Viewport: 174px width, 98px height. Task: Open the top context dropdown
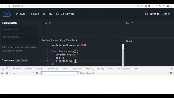click(x=22, y=73)
